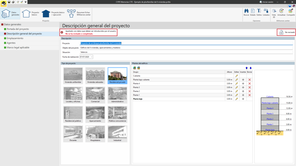Viewport: 296px width, 166px height.
Task: Open the Proyecto básico section
Action: click(x=30, y=14)
